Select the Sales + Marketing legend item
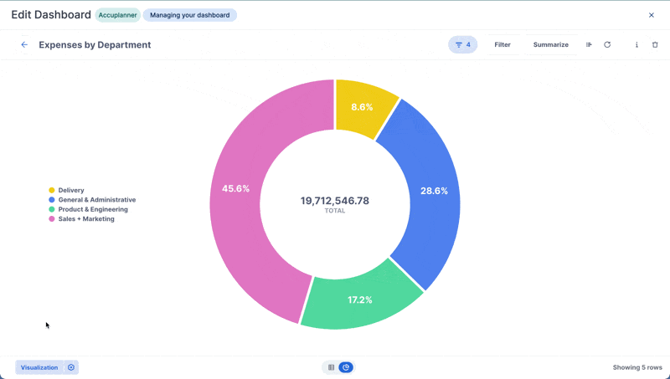This screenshot has width=670, height=379. 81,219
